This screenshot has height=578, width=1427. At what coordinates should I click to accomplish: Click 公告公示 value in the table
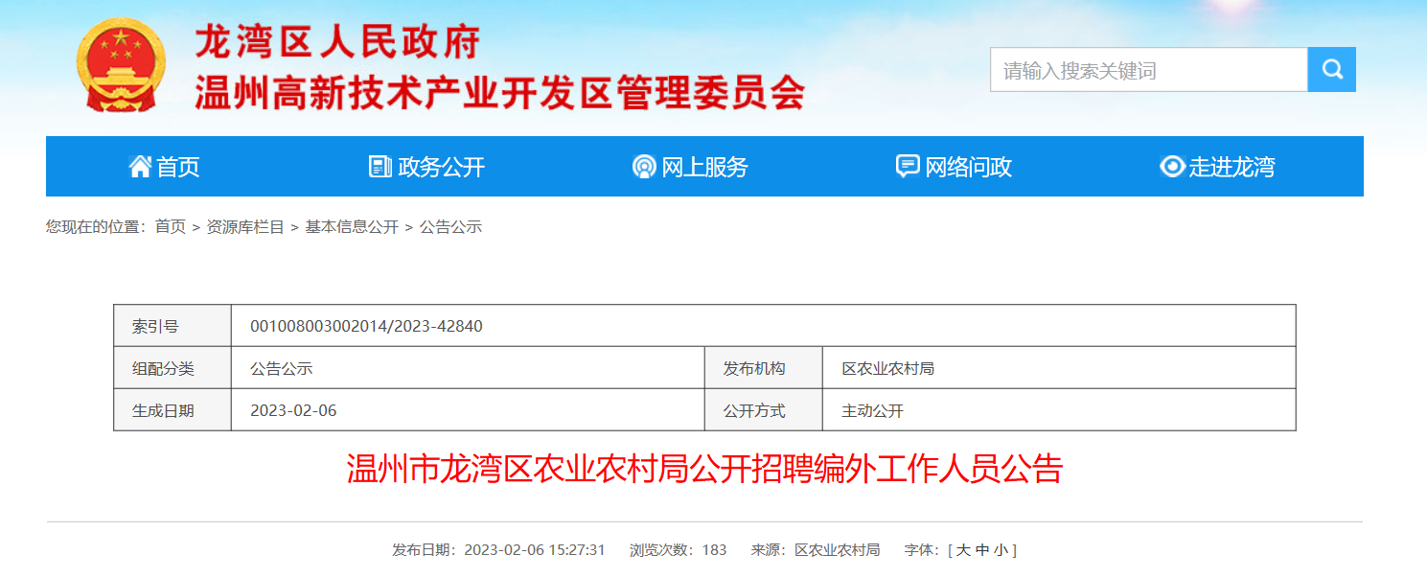[282, 369]
